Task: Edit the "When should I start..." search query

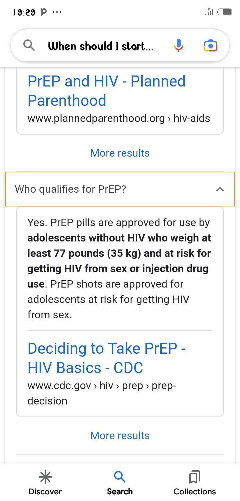Action: tap(101, 46)
